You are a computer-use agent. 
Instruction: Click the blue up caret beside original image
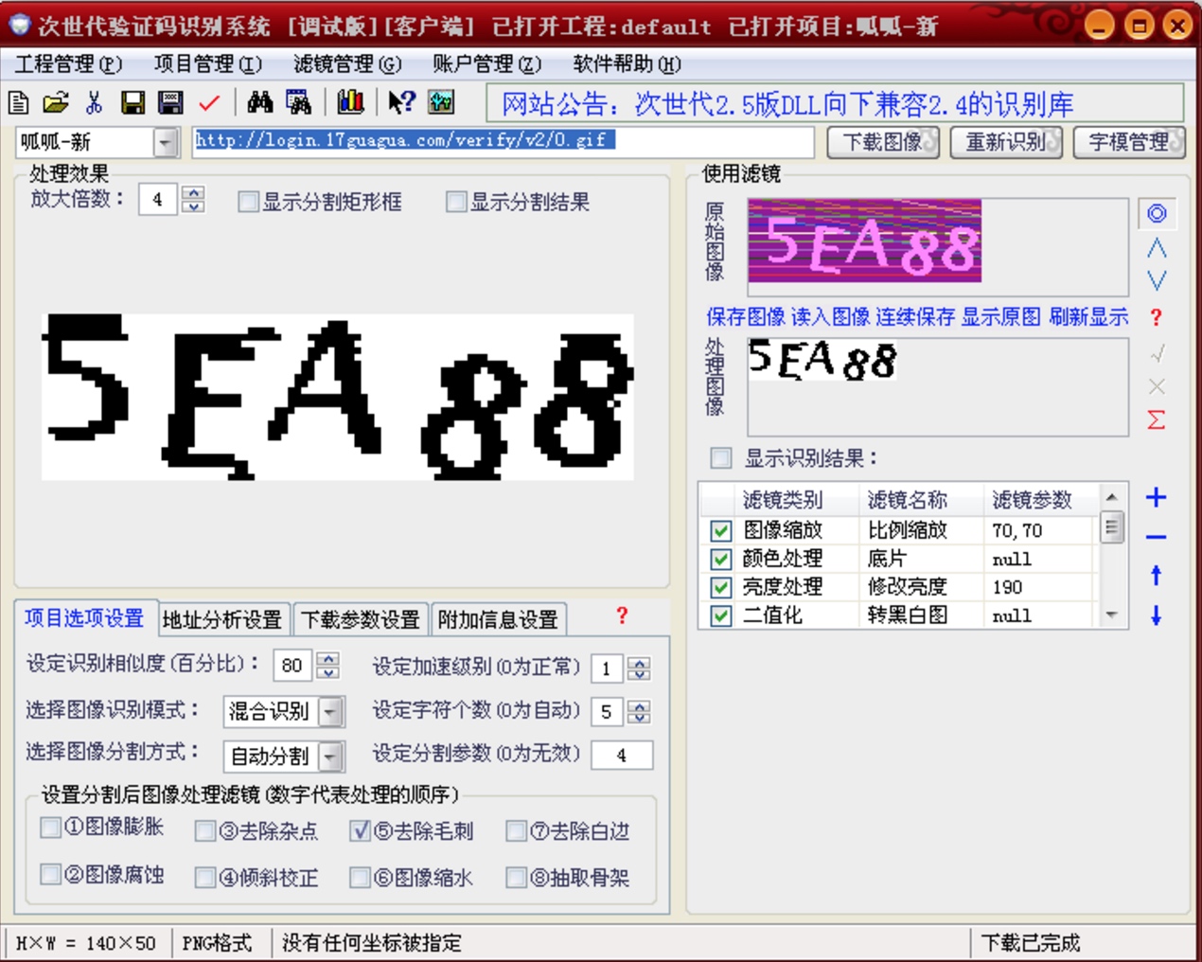[1157, 248]
